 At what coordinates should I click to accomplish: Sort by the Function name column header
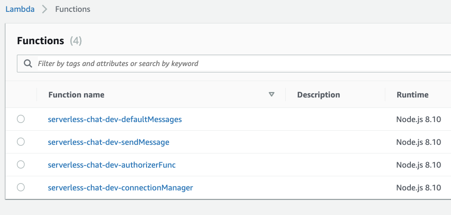tap(76, 95)
